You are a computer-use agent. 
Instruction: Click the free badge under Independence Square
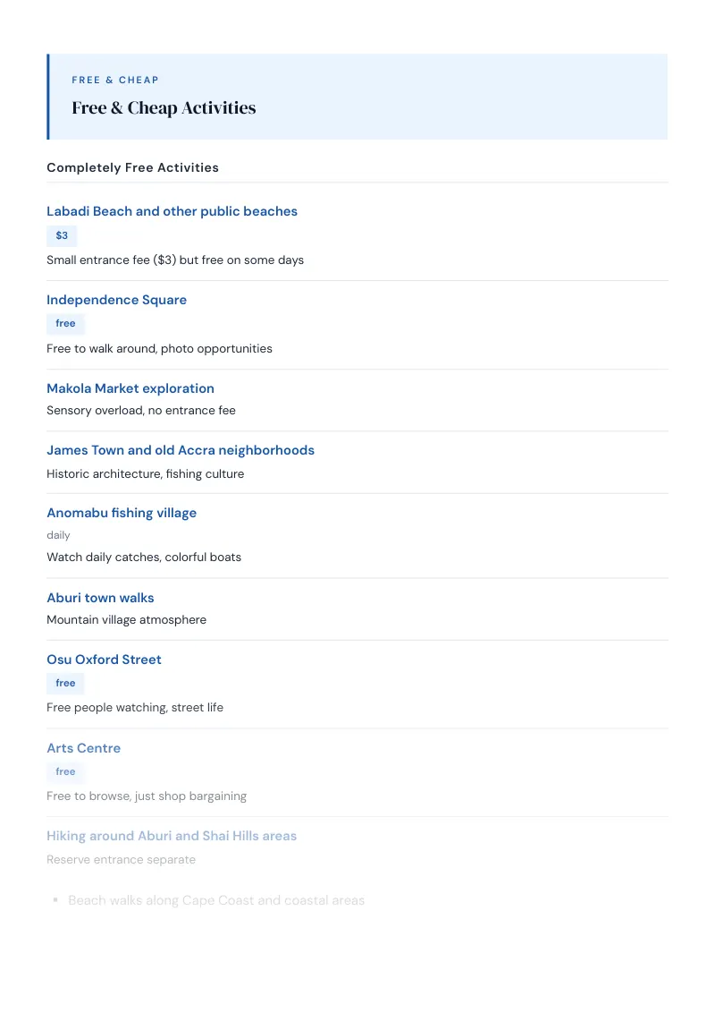pos(65,324)
